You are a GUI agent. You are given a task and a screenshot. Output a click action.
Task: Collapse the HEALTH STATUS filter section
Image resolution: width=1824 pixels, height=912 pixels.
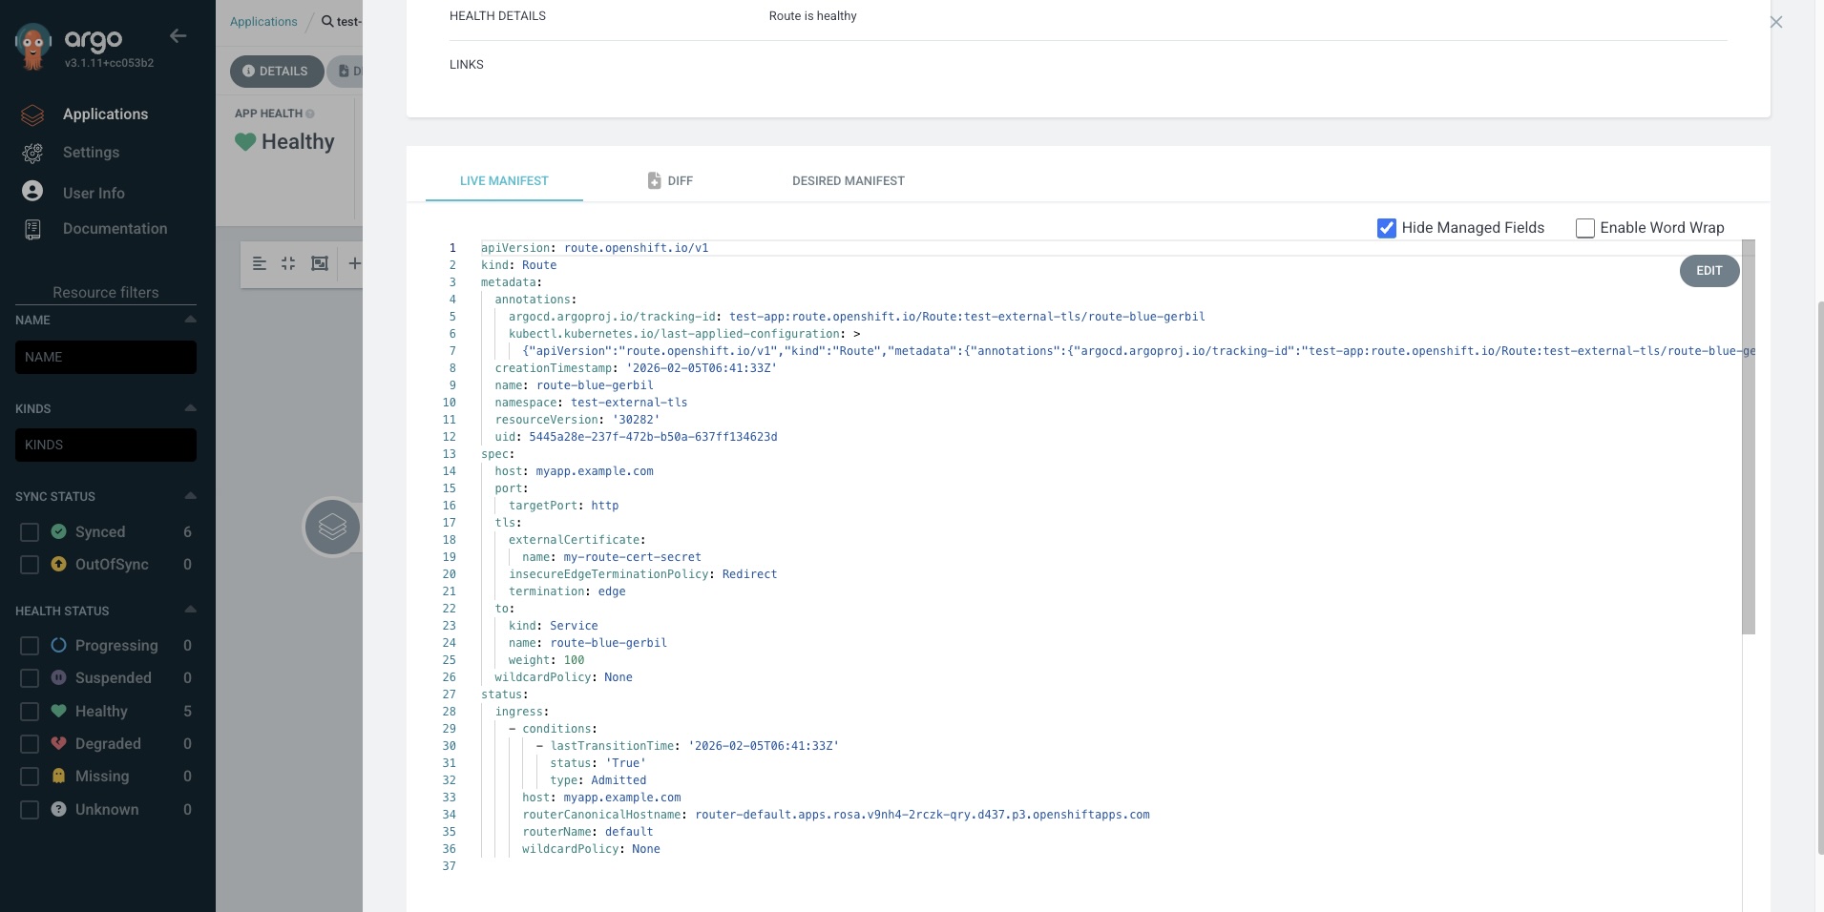[190, 610]
